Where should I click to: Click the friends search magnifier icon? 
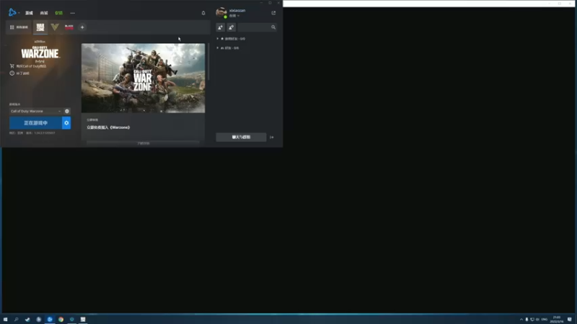pyautogui.click(x=273, y=27)
